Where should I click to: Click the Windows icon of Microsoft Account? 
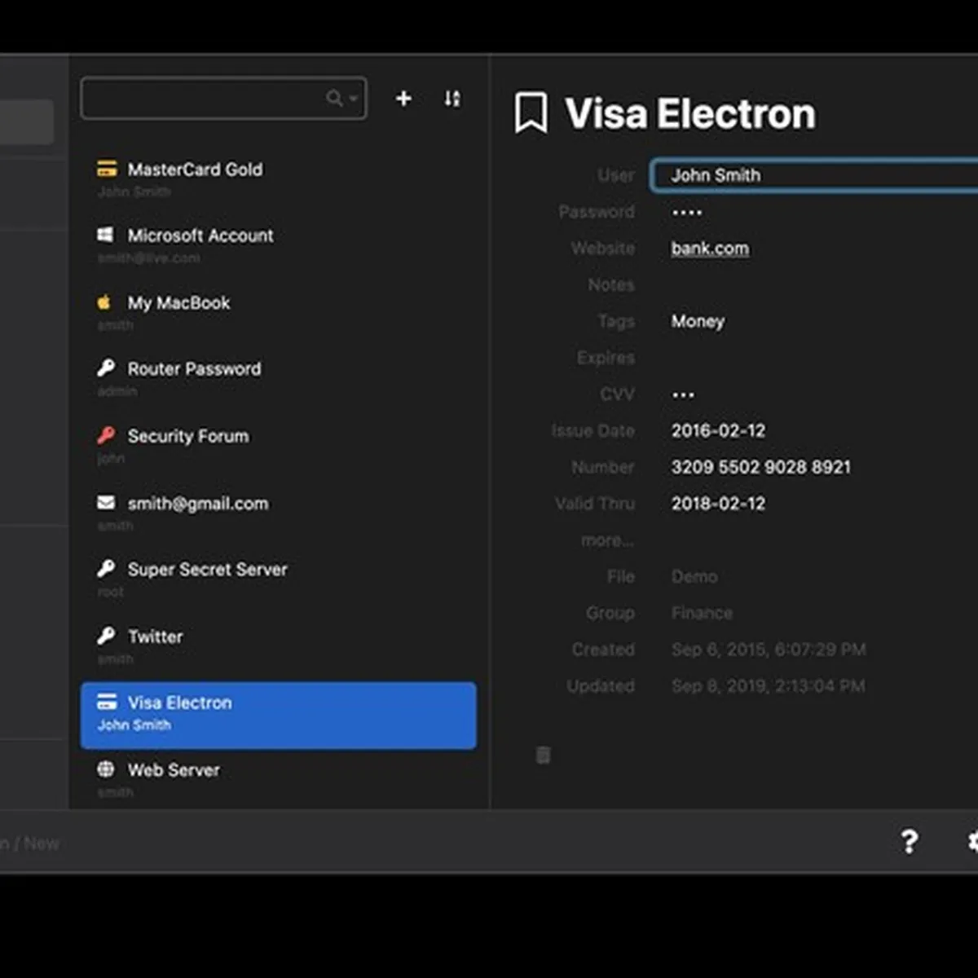pos(106,235)
